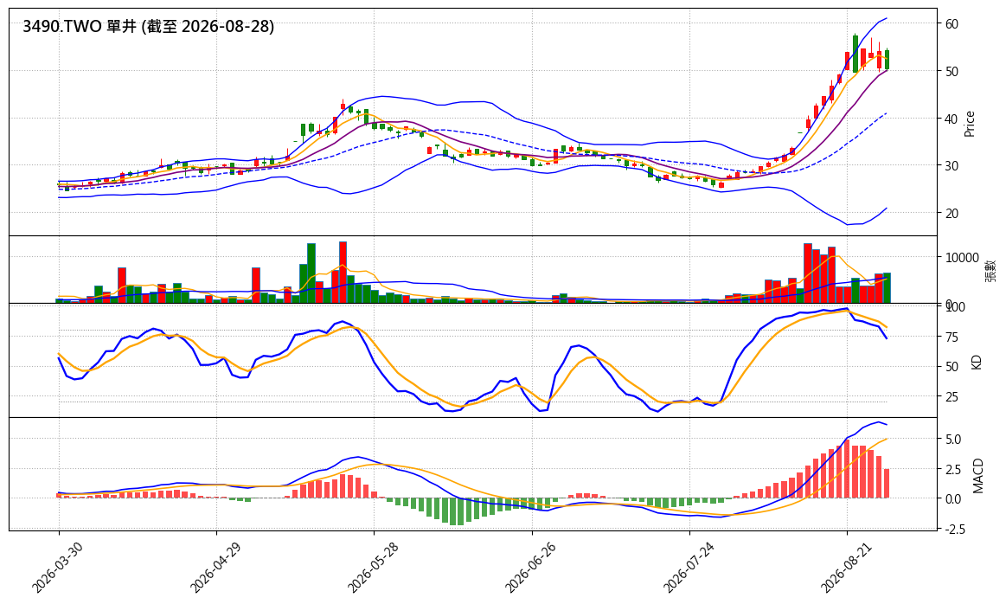Click the 2026-06-26 date label

(529, 567)
